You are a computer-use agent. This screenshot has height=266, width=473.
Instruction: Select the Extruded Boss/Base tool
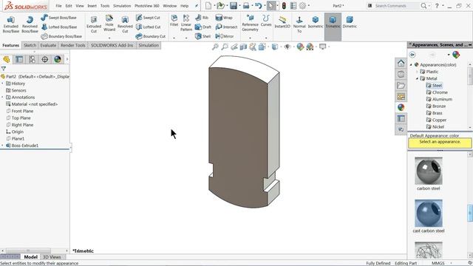pos(11,24)
